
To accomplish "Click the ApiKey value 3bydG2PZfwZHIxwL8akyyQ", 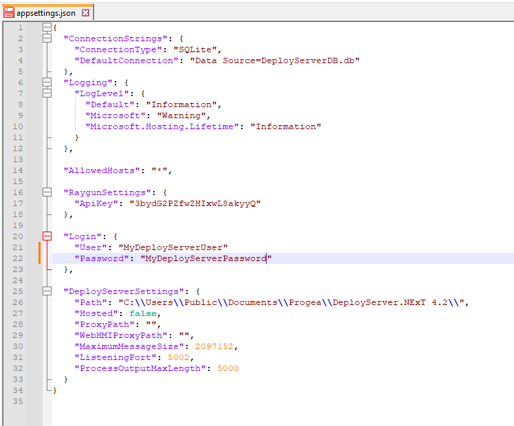I will point(195,204).
